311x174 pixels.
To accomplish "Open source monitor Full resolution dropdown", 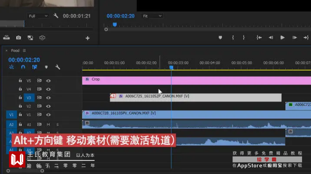I will [38, 16].
